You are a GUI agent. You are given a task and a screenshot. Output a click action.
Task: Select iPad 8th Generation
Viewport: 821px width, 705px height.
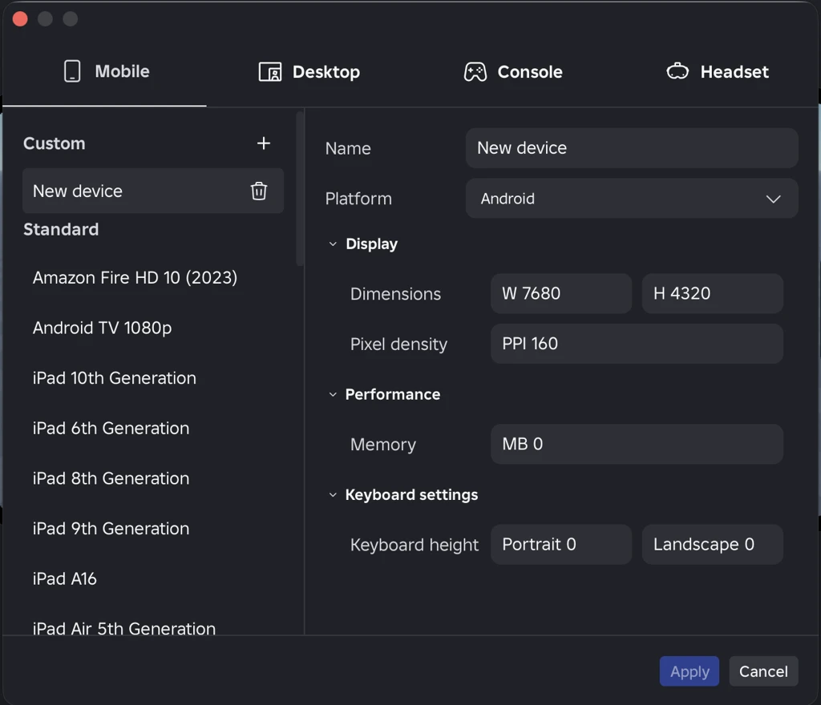(x=153, y=478)
